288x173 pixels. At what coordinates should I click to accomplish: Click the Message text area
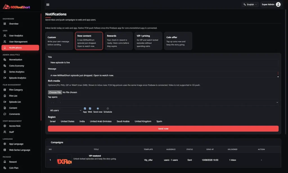coord(163,75)
